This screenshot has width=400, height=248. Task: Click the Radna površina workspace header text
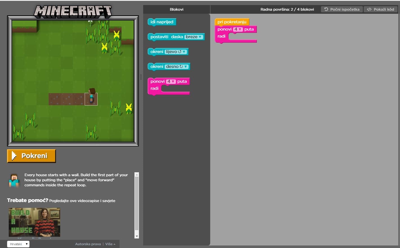(287, 9)
